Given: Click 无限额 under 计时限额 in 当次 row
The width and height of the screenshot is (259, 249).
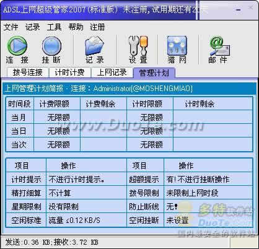Looking at the screenshot, I should (152, 145).
